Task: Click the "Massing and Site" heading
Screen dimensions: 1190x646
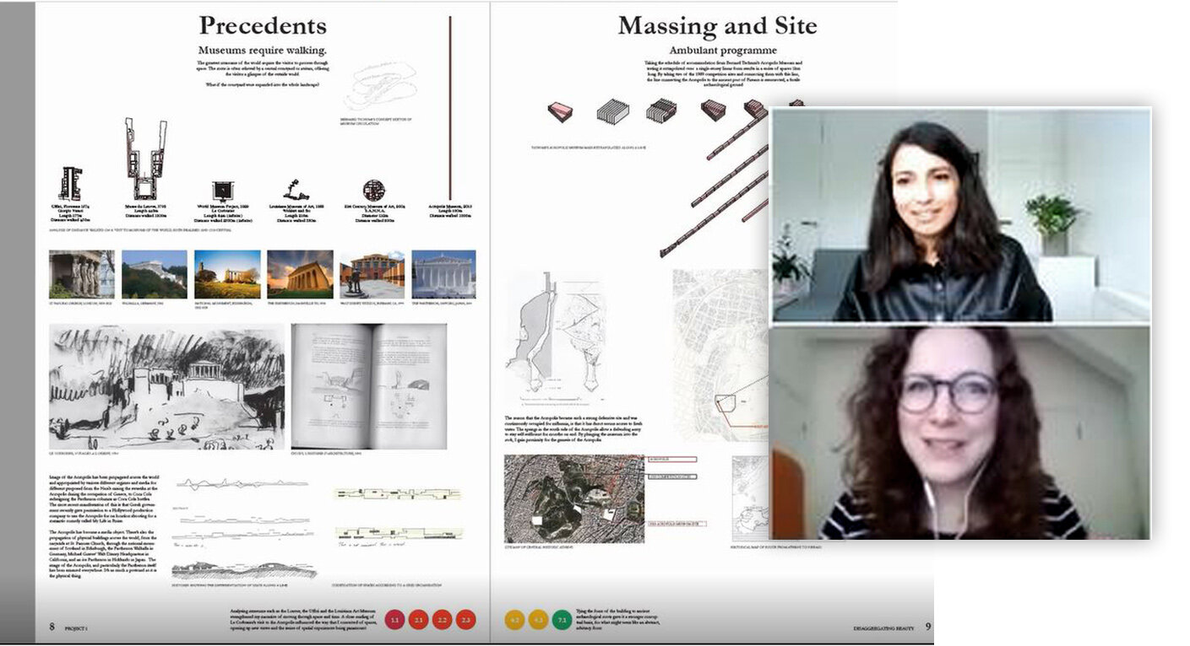Action: coord(717,25)
